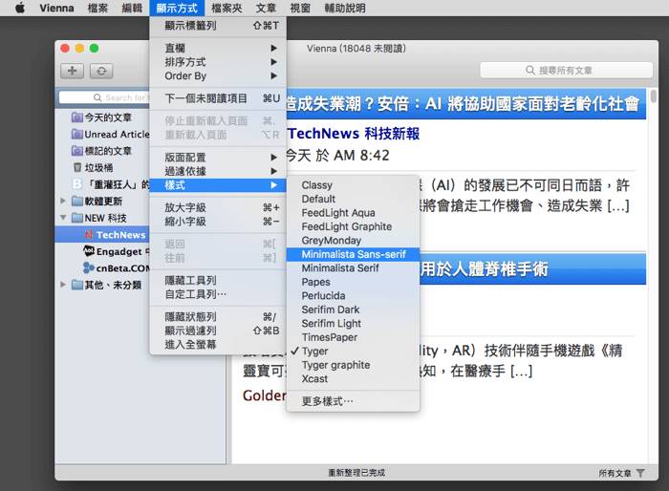Choose 下一個未閱讀項目 menu item

(x=218, y=98)
